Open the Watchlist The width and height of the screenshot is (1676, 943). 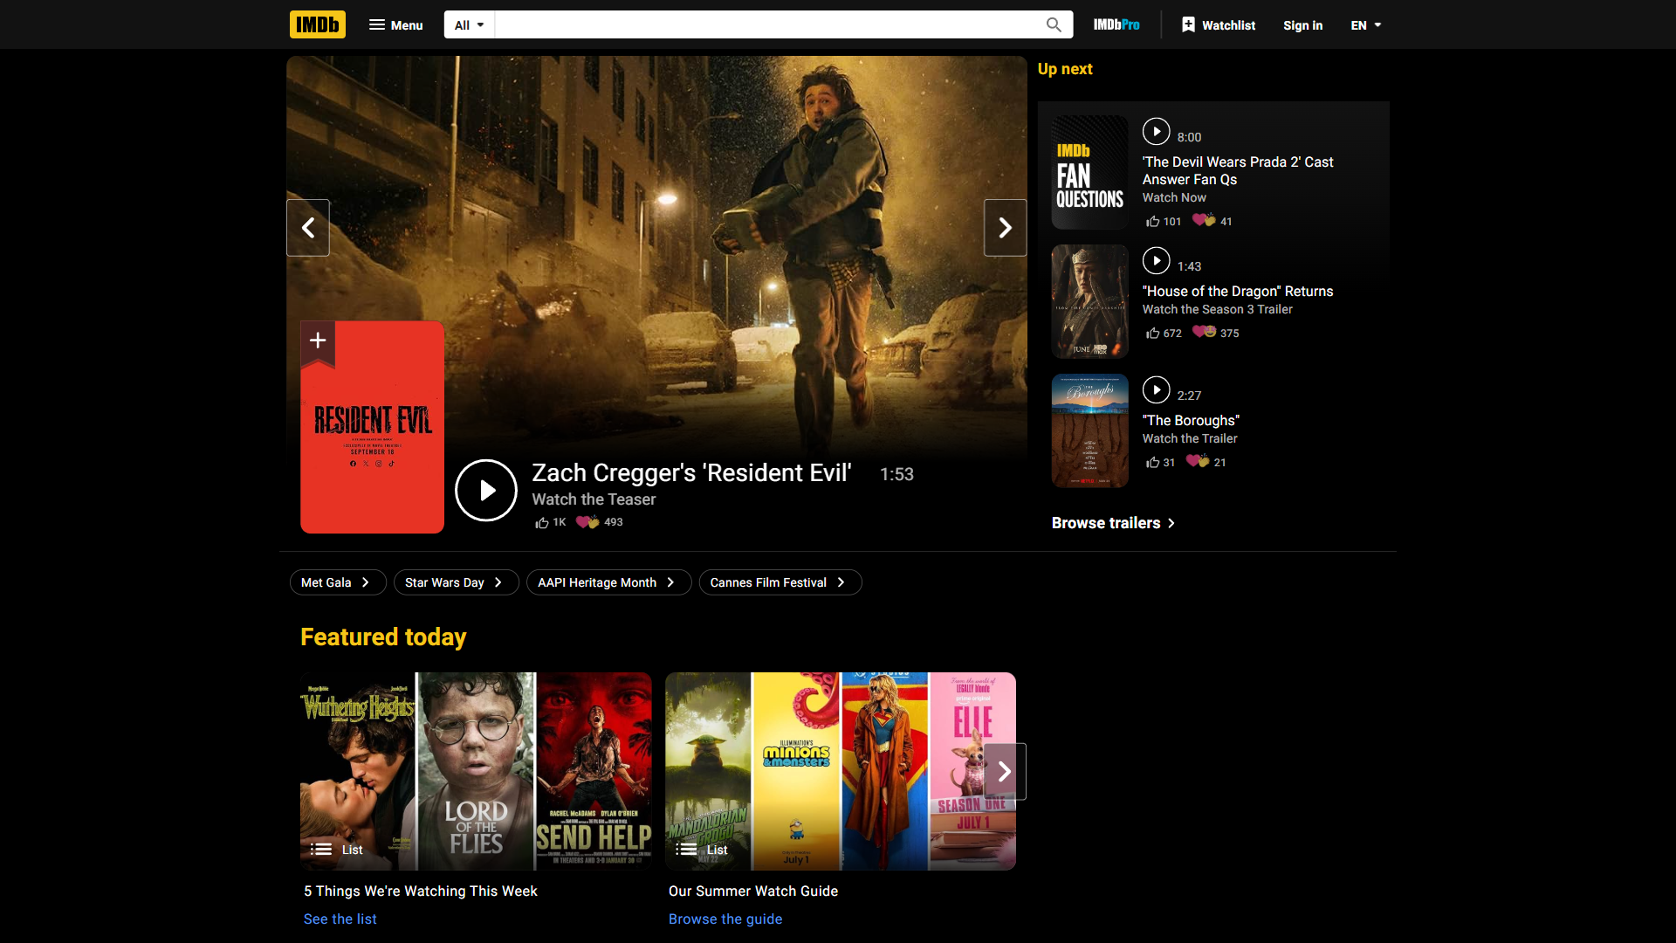pyautogui.click(x=1219, y=25)
